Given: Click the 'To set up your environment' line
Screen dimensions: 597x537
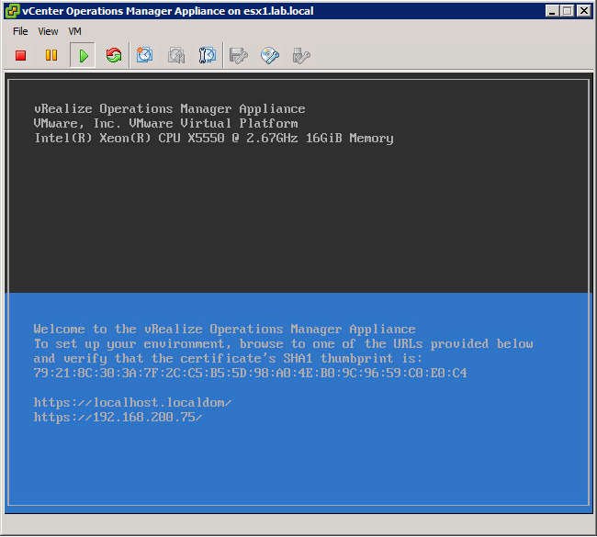Looking at the screenshot, I should [284, 344].
